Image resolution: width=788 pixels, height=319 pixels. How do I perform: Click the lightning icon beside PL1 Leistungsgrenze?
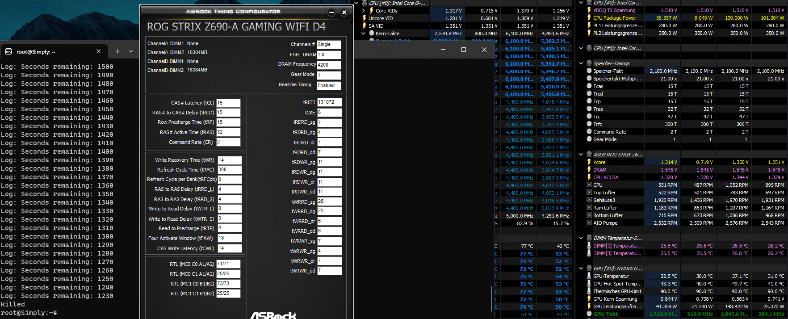click(589, 25)
